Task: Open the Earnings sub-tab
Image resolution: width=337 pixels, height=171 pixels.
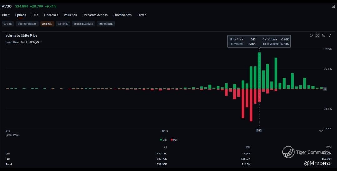Action: point(63,24)
